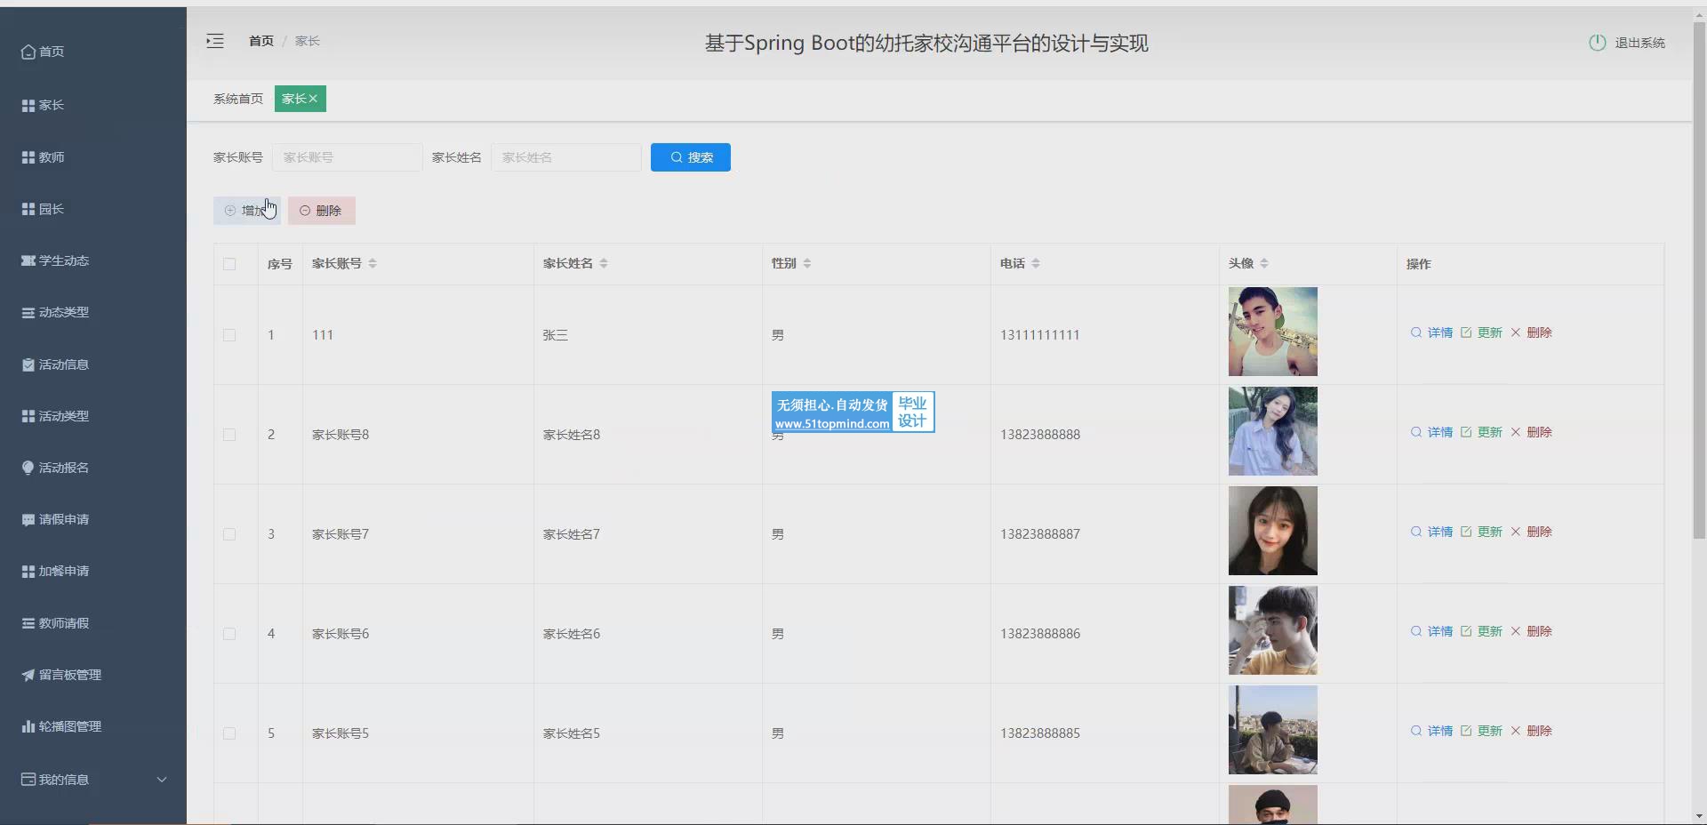Image resolution: width=1707 pixels, height=825 pixels.
Task: Open 详情 for row 家长账号7
Action: [1439, 532]
